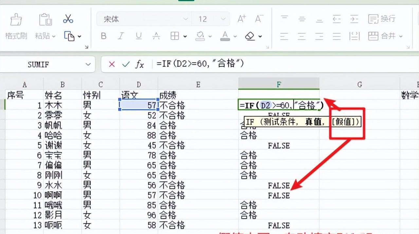The width and height of the screenshot is (419, 234).
Task: Apply fill color with the bucket icon
Action: coord(200,36)
